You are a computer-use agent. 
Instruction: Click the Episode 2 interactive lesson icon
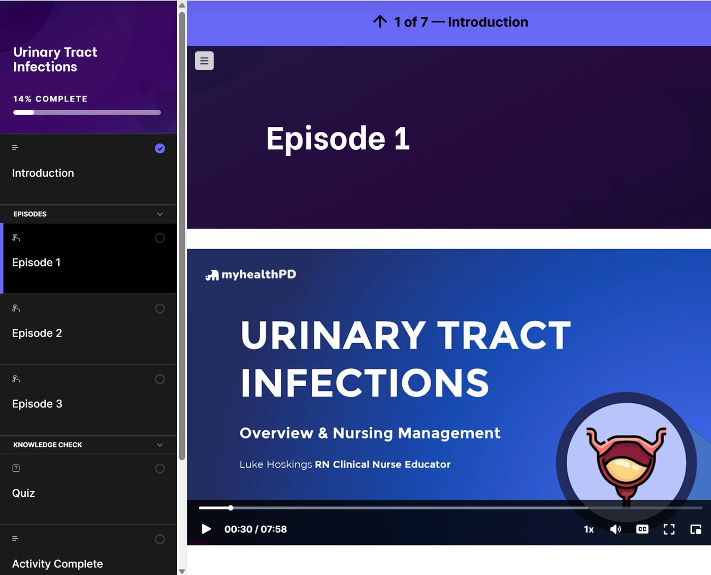16,308
